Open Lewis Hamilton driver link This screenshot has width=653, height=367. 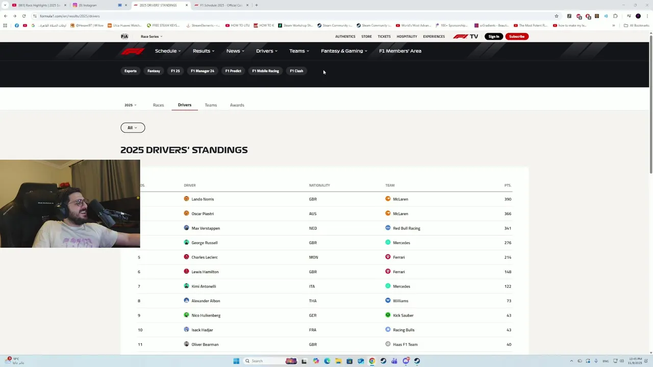tap(205, 272)
